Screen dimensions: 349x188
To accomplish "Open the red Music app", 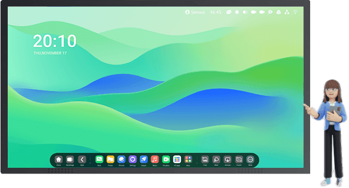I will 155,160.
